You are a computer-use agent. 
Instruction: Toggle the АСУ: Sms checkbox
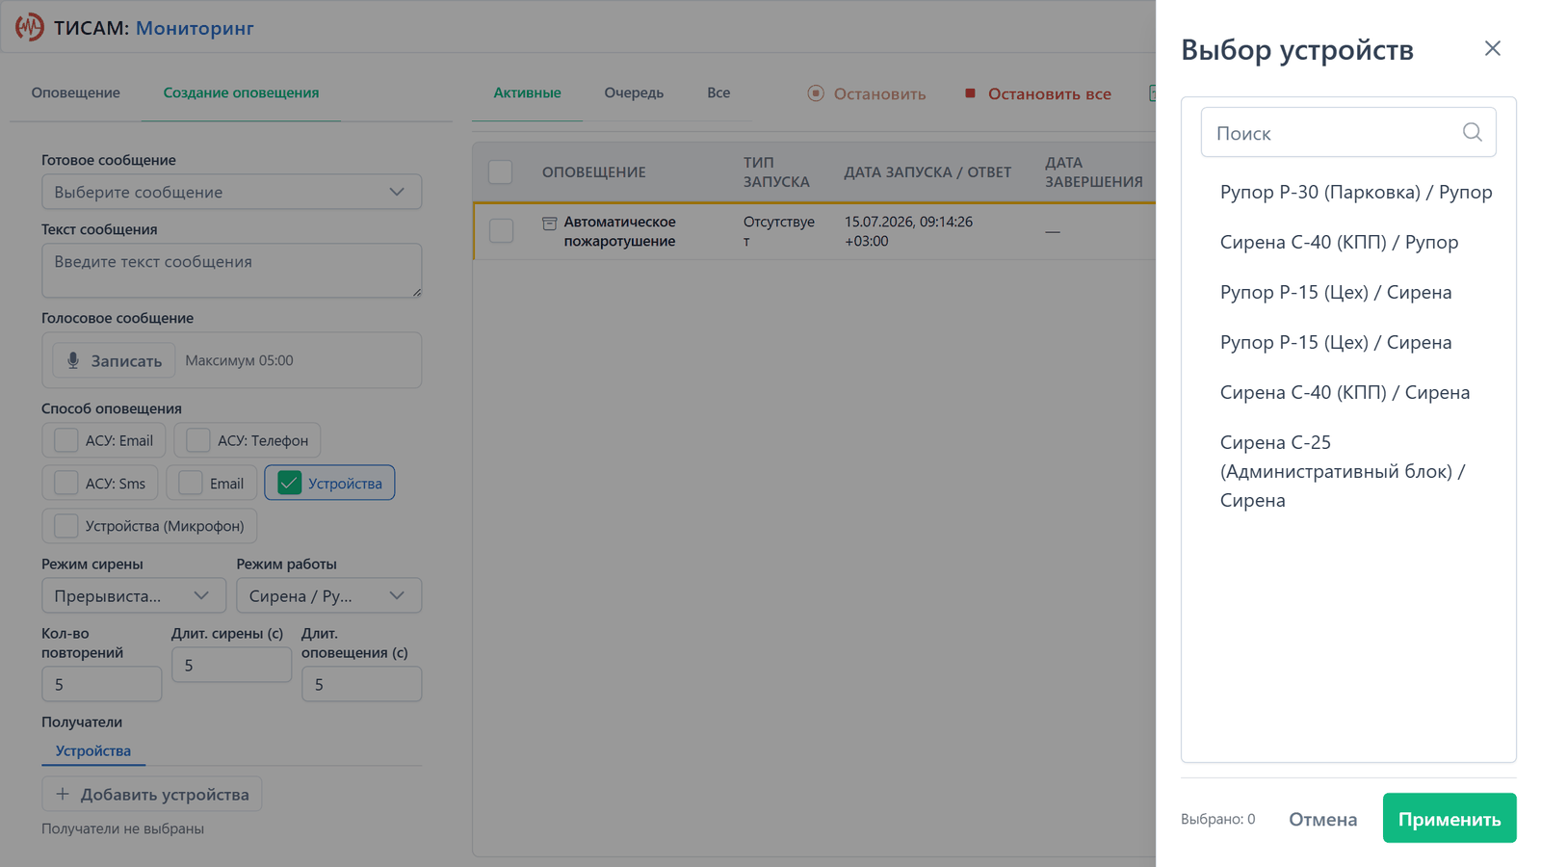(x=65, y=483)
